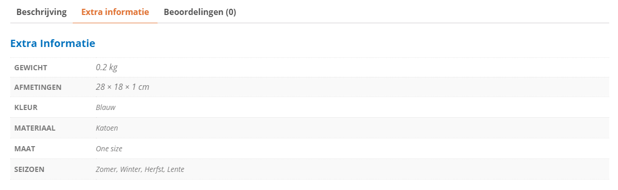Click the MAAT row label
This screenshot has width=618, height=190.
click(x=24, y=149)
